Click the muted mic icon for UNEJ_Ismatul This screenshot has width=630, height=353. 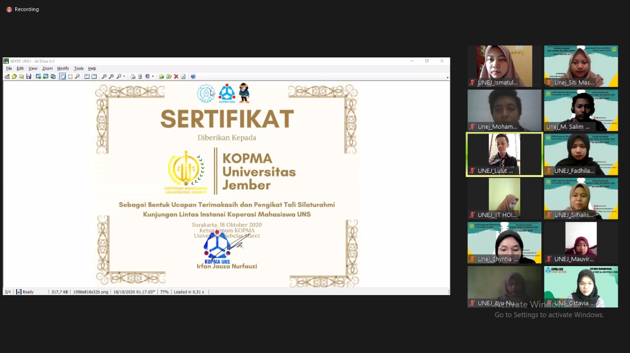(472, 82)
